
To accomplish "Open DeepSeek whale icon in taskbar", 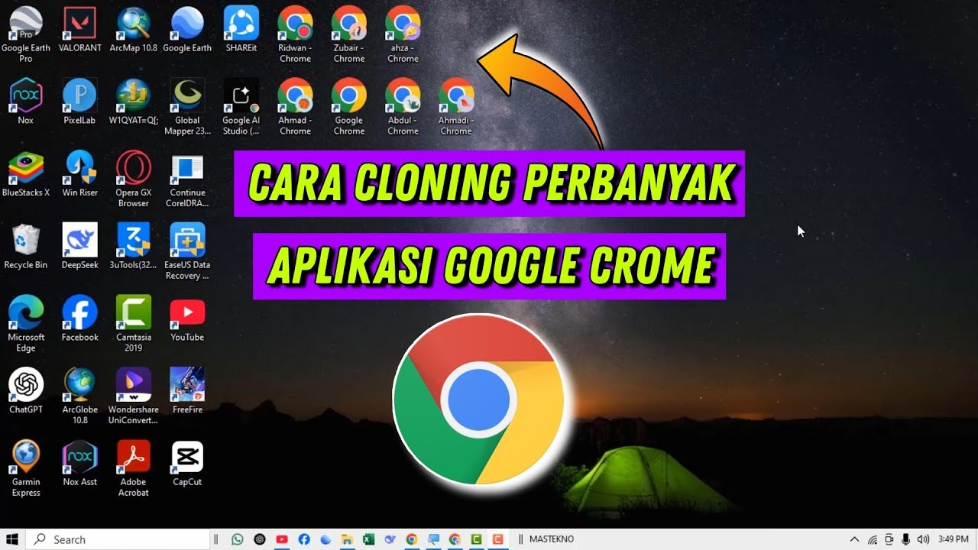I will [390, 539].
